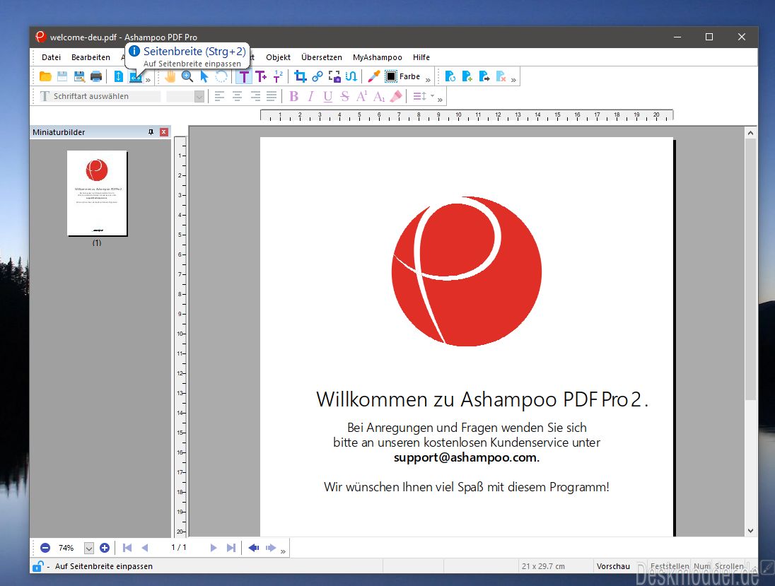Select the arrow pointer tool
This screenshot has height=586, width=775.
[x=204, y=76]
